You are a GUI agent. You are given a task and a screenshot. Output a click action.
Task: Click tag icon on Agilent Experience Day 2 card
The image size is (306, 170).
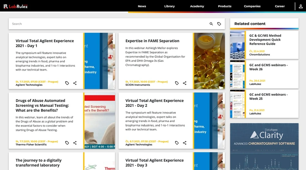[x=177, y=143]
